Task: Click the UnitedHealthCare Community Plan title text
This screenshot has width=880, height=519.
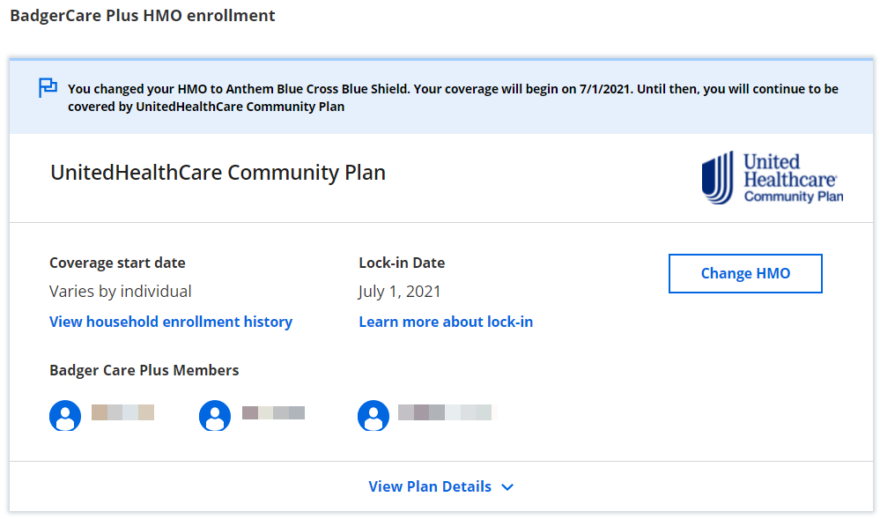Action: pyautogui.click(x=218, y=172)
